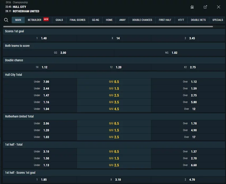
Task: Select the HOME tab
Action: coord(109,20)
